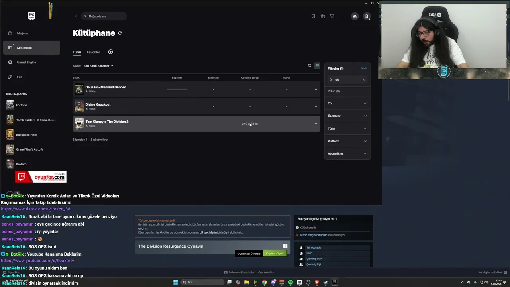Sort by the Başlık column header
This screenshot has height=287, width=510.
click(76, 77)
